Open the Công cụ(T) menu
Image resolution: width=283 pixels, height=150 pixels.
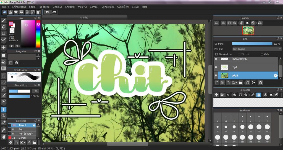108,7
